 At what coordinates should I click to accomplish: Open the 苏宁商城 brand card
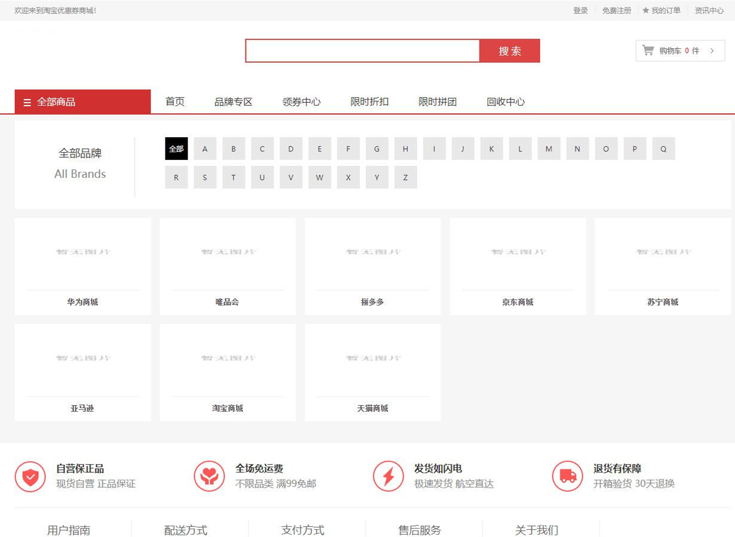663,266
